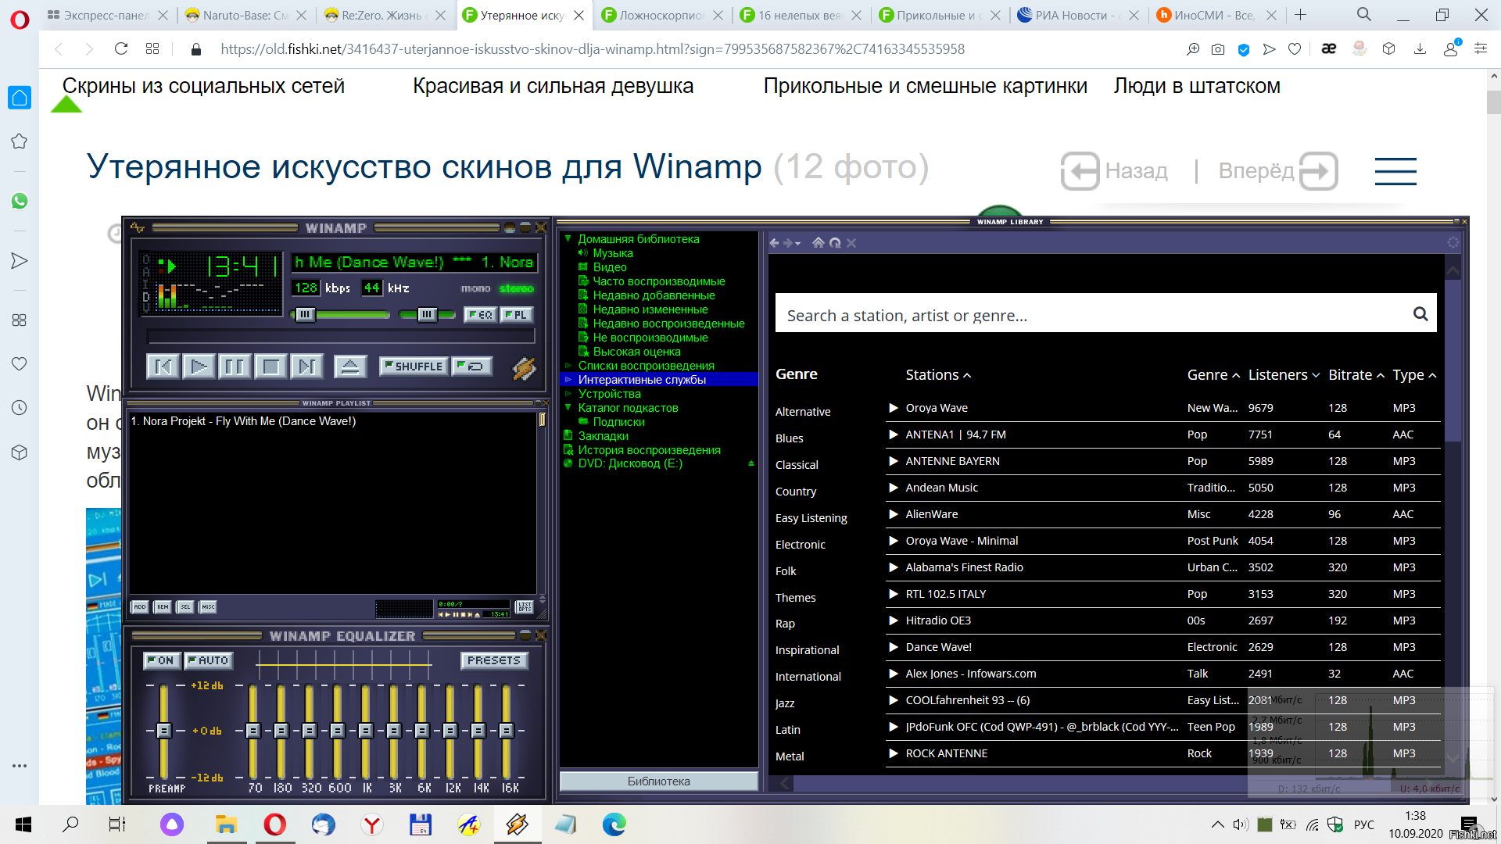Select Часто воспроизводимые library item
Screen dimensions: 1501x844
point(659,281)
